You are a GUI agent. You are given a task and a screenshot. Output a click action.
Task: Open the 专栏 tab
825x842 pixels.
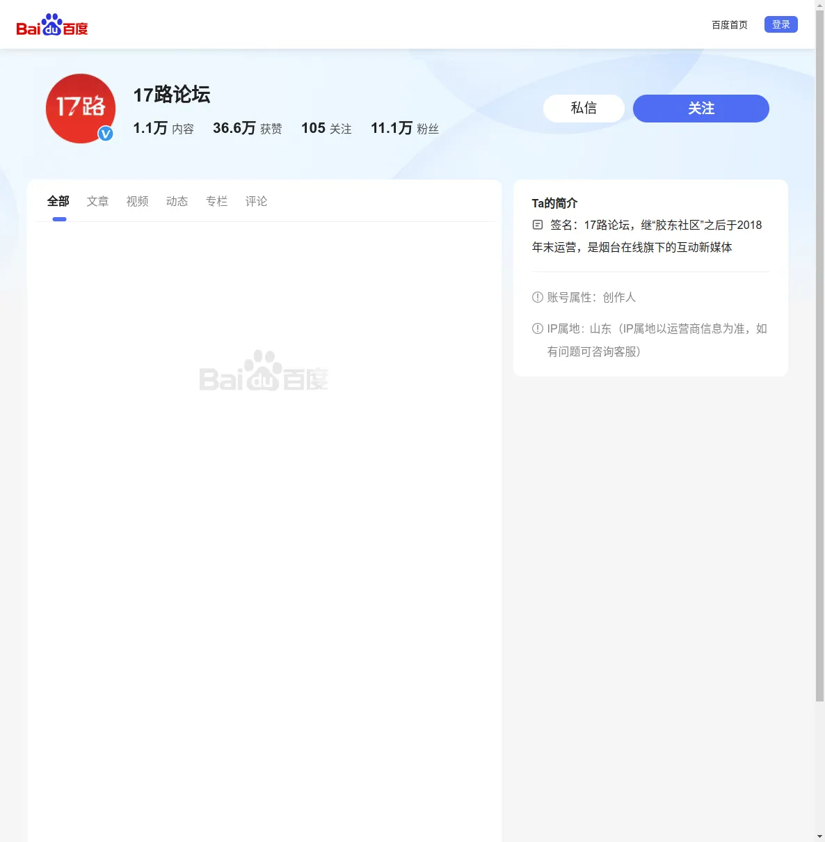pyautogui.click(x=217, y=201)
